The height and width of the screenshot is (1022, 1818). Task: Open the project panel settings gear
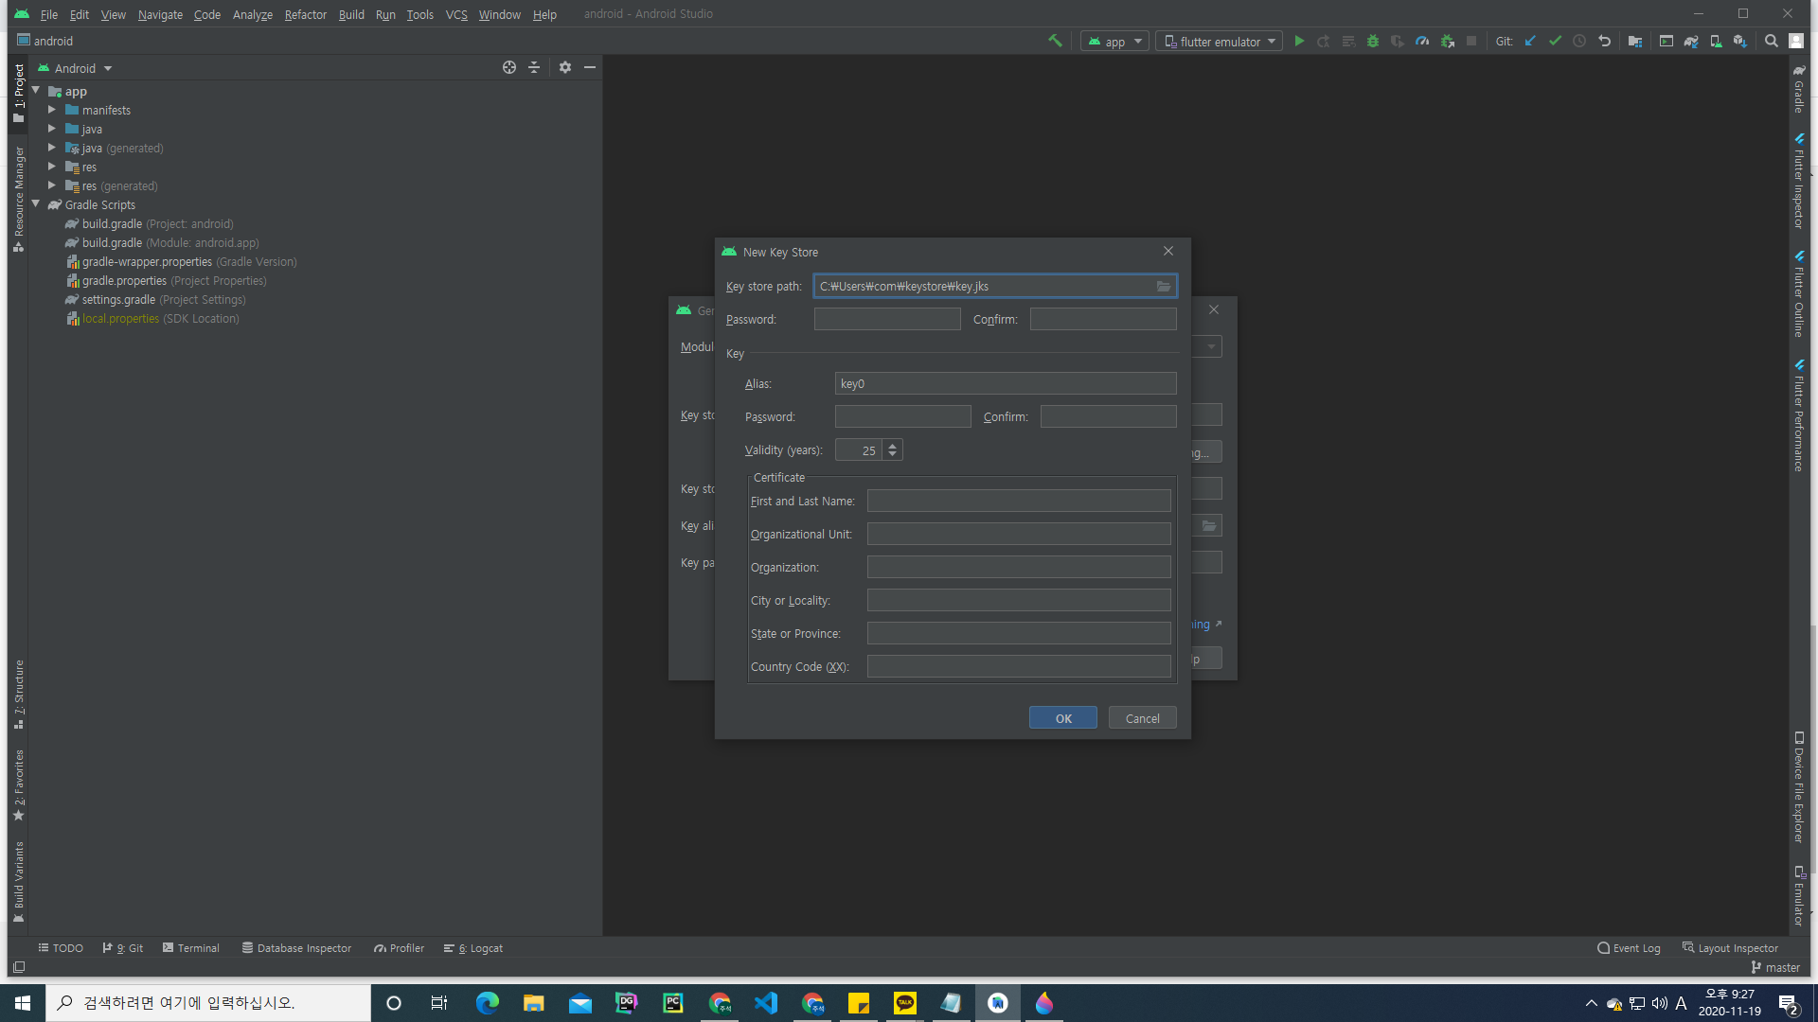pos(565,67)
